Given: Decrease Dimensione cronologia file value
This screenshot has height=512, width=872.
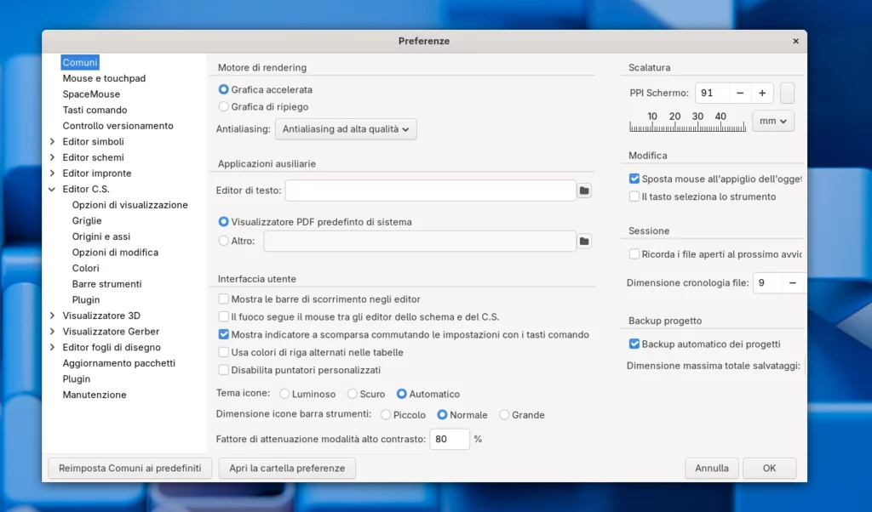Looking at the screenshot, I should click(x=793, y=283).
